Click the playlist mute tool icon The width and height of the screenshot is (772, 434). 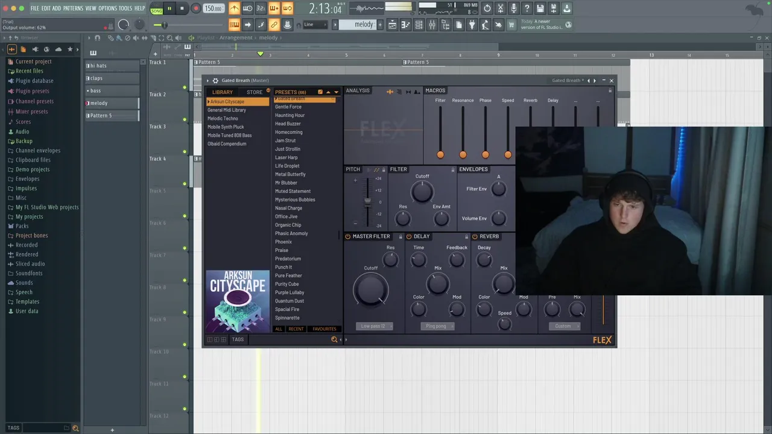[x=136, y=38]
